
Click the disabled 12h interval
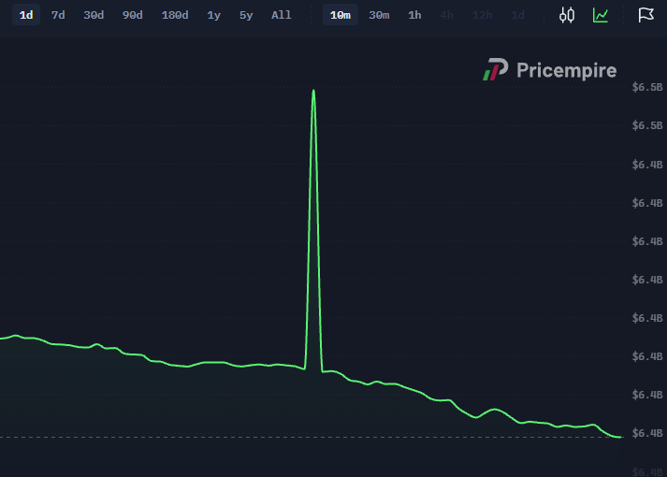coord(483,15)
